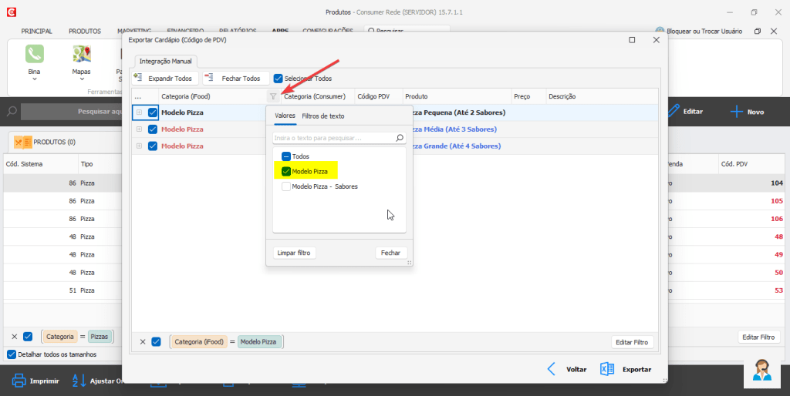Screen dimensions: 790x396
Task: Click filter funnel icon on Categoria (iFood) column
Action: point(272,97)
